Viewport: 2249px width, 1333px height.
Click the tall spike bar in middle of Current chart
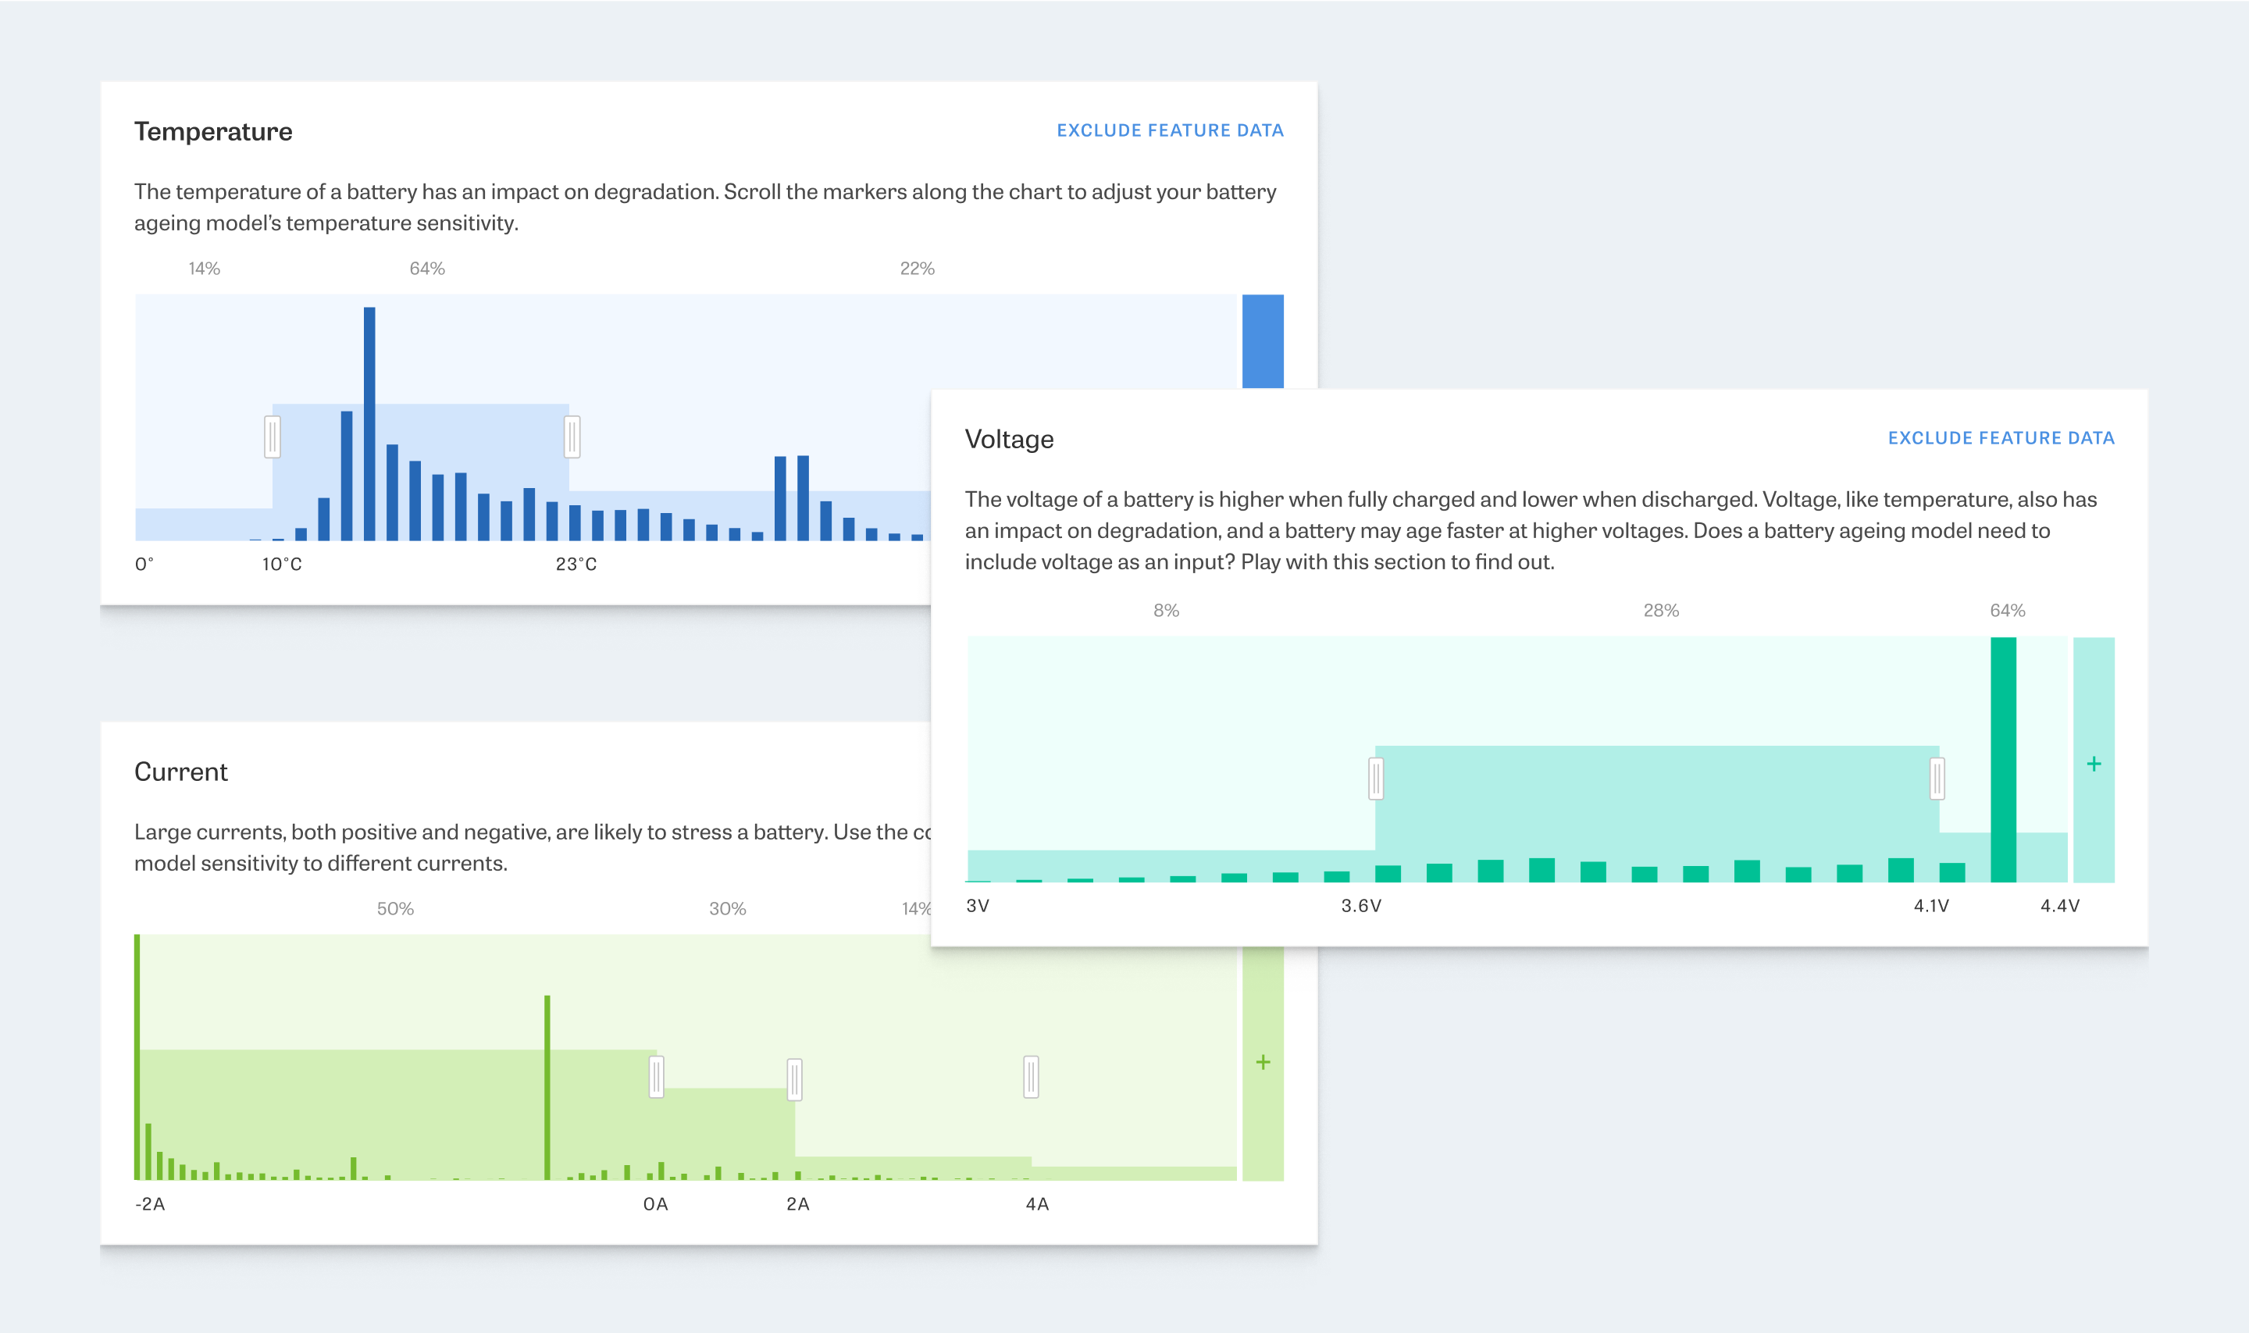547,1087
